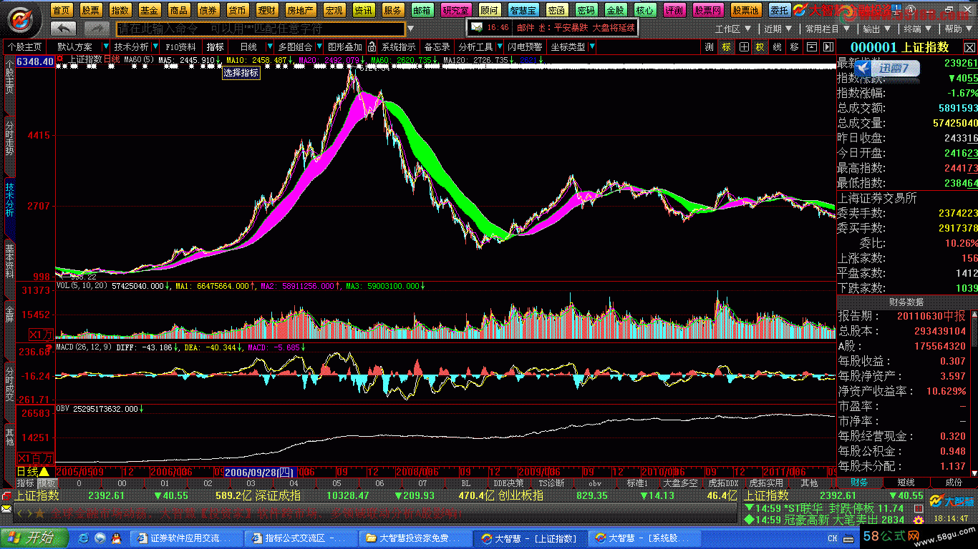Toggle the 标 marker display button
This screenshot has height=549, width=978.
tap(727, 47)
